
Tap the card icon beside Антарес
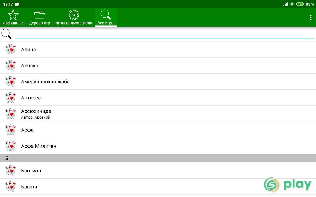(x=10, y=98)
